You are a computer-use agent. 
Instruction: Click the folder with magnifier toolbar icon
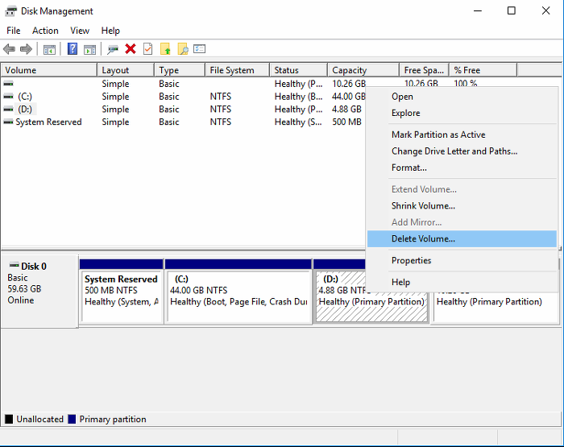[x=183, y=49]
